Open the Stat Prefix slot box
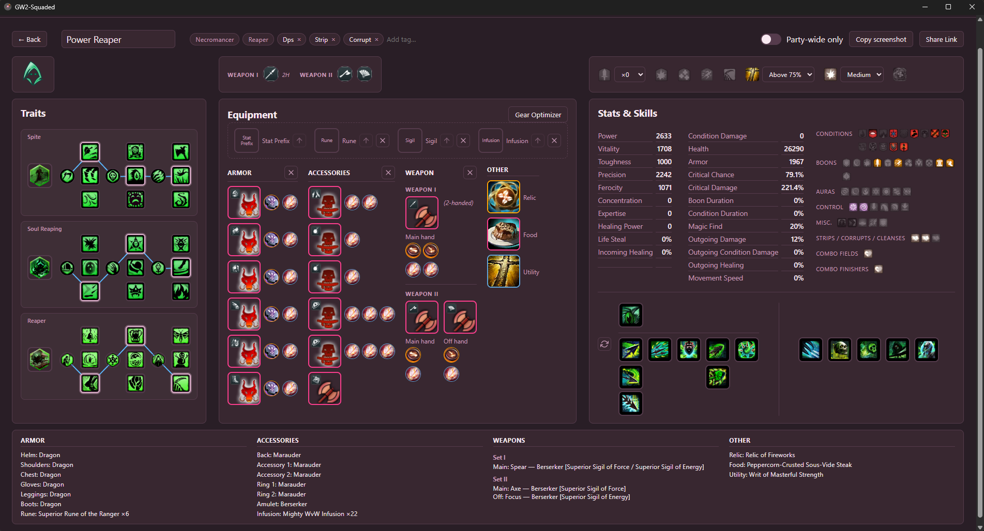Viewport: 984px width, 531px height. pos(247,140)
